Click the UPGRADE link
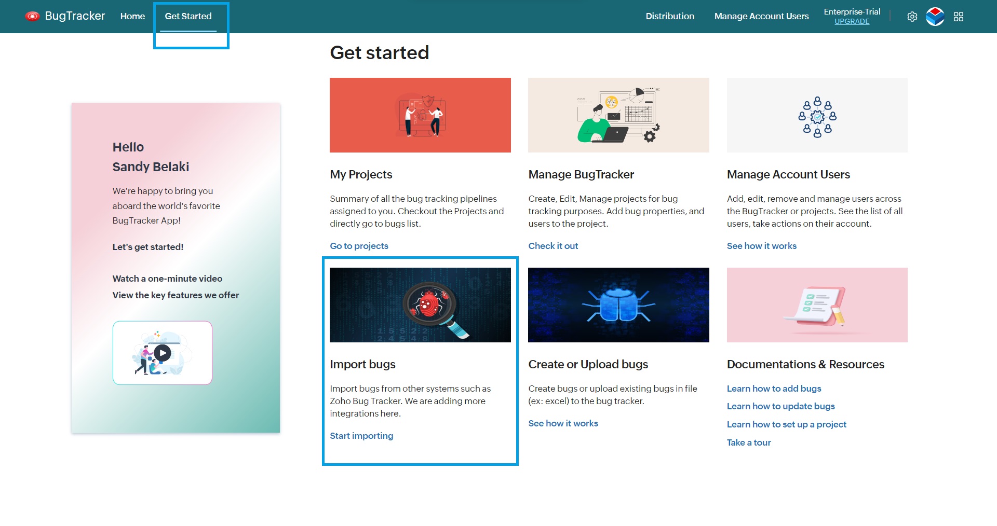 pyautogui.click(x=852, y=21)
